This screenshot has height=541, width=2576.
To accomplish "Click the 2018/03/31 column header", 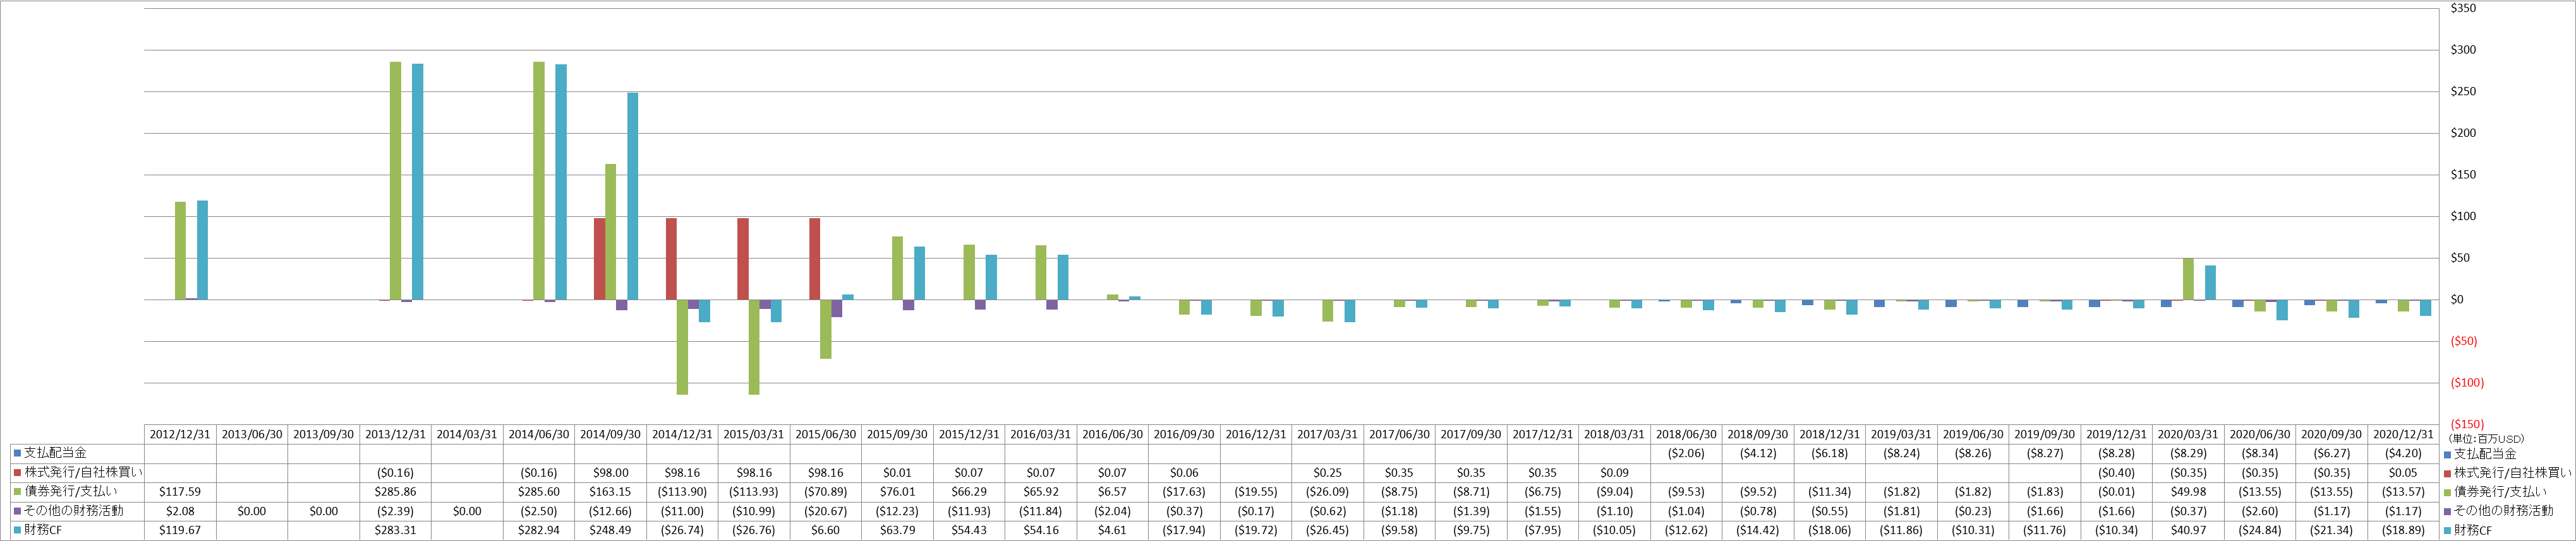I will (x=1614, y=434).
